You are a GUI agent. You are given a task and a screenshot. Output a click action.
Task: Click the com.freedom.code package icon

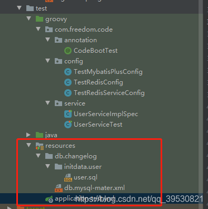click(x=49, y=30)
